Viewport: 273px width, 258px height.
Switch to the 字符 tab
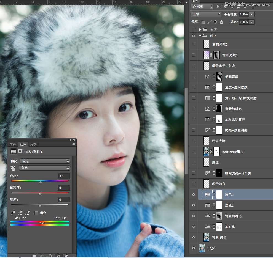[x=13, y=144]
